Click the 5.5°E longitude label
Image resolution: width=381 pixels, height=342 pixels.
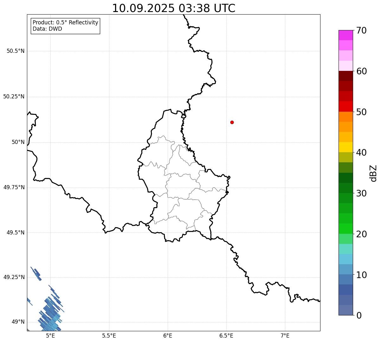tap(109, 336)
